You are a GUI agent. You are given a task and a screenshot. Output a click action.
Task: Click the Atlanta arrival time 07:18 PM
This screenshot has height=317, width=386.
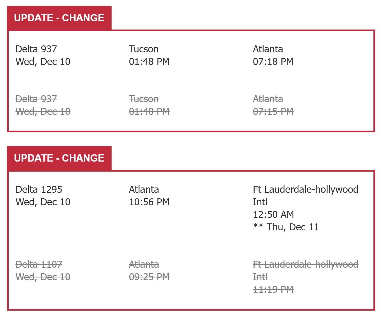(x=273, y=62)
